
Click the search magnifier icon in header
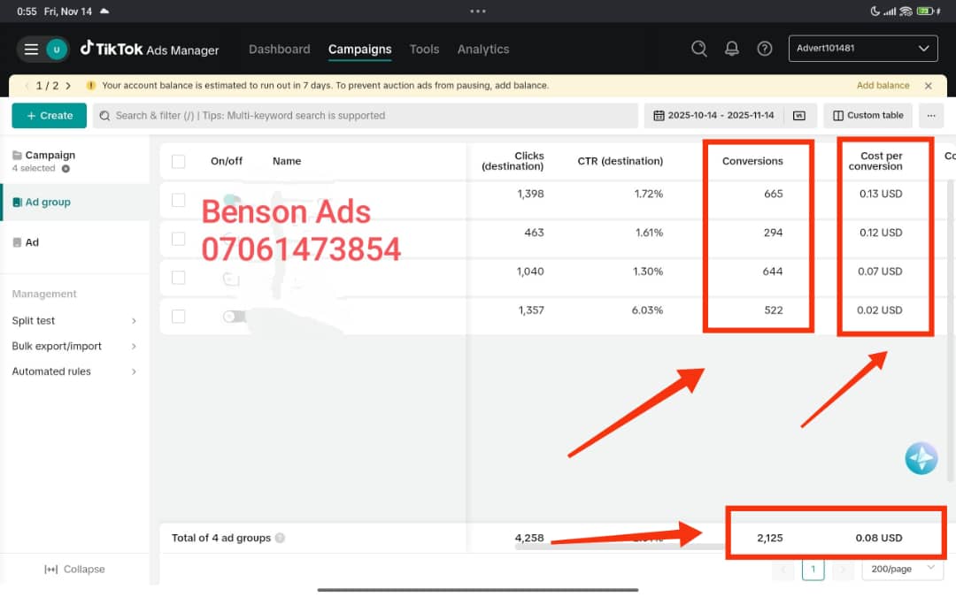coord(699,50)
